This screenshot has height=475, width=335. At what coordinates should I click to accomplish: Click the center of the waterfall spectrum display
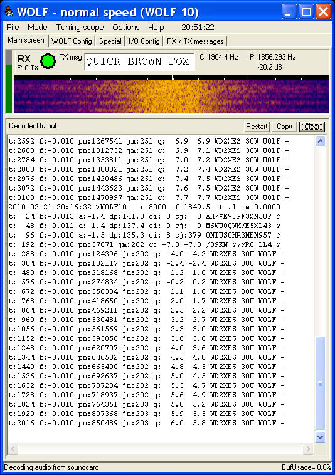click(171, 97)
